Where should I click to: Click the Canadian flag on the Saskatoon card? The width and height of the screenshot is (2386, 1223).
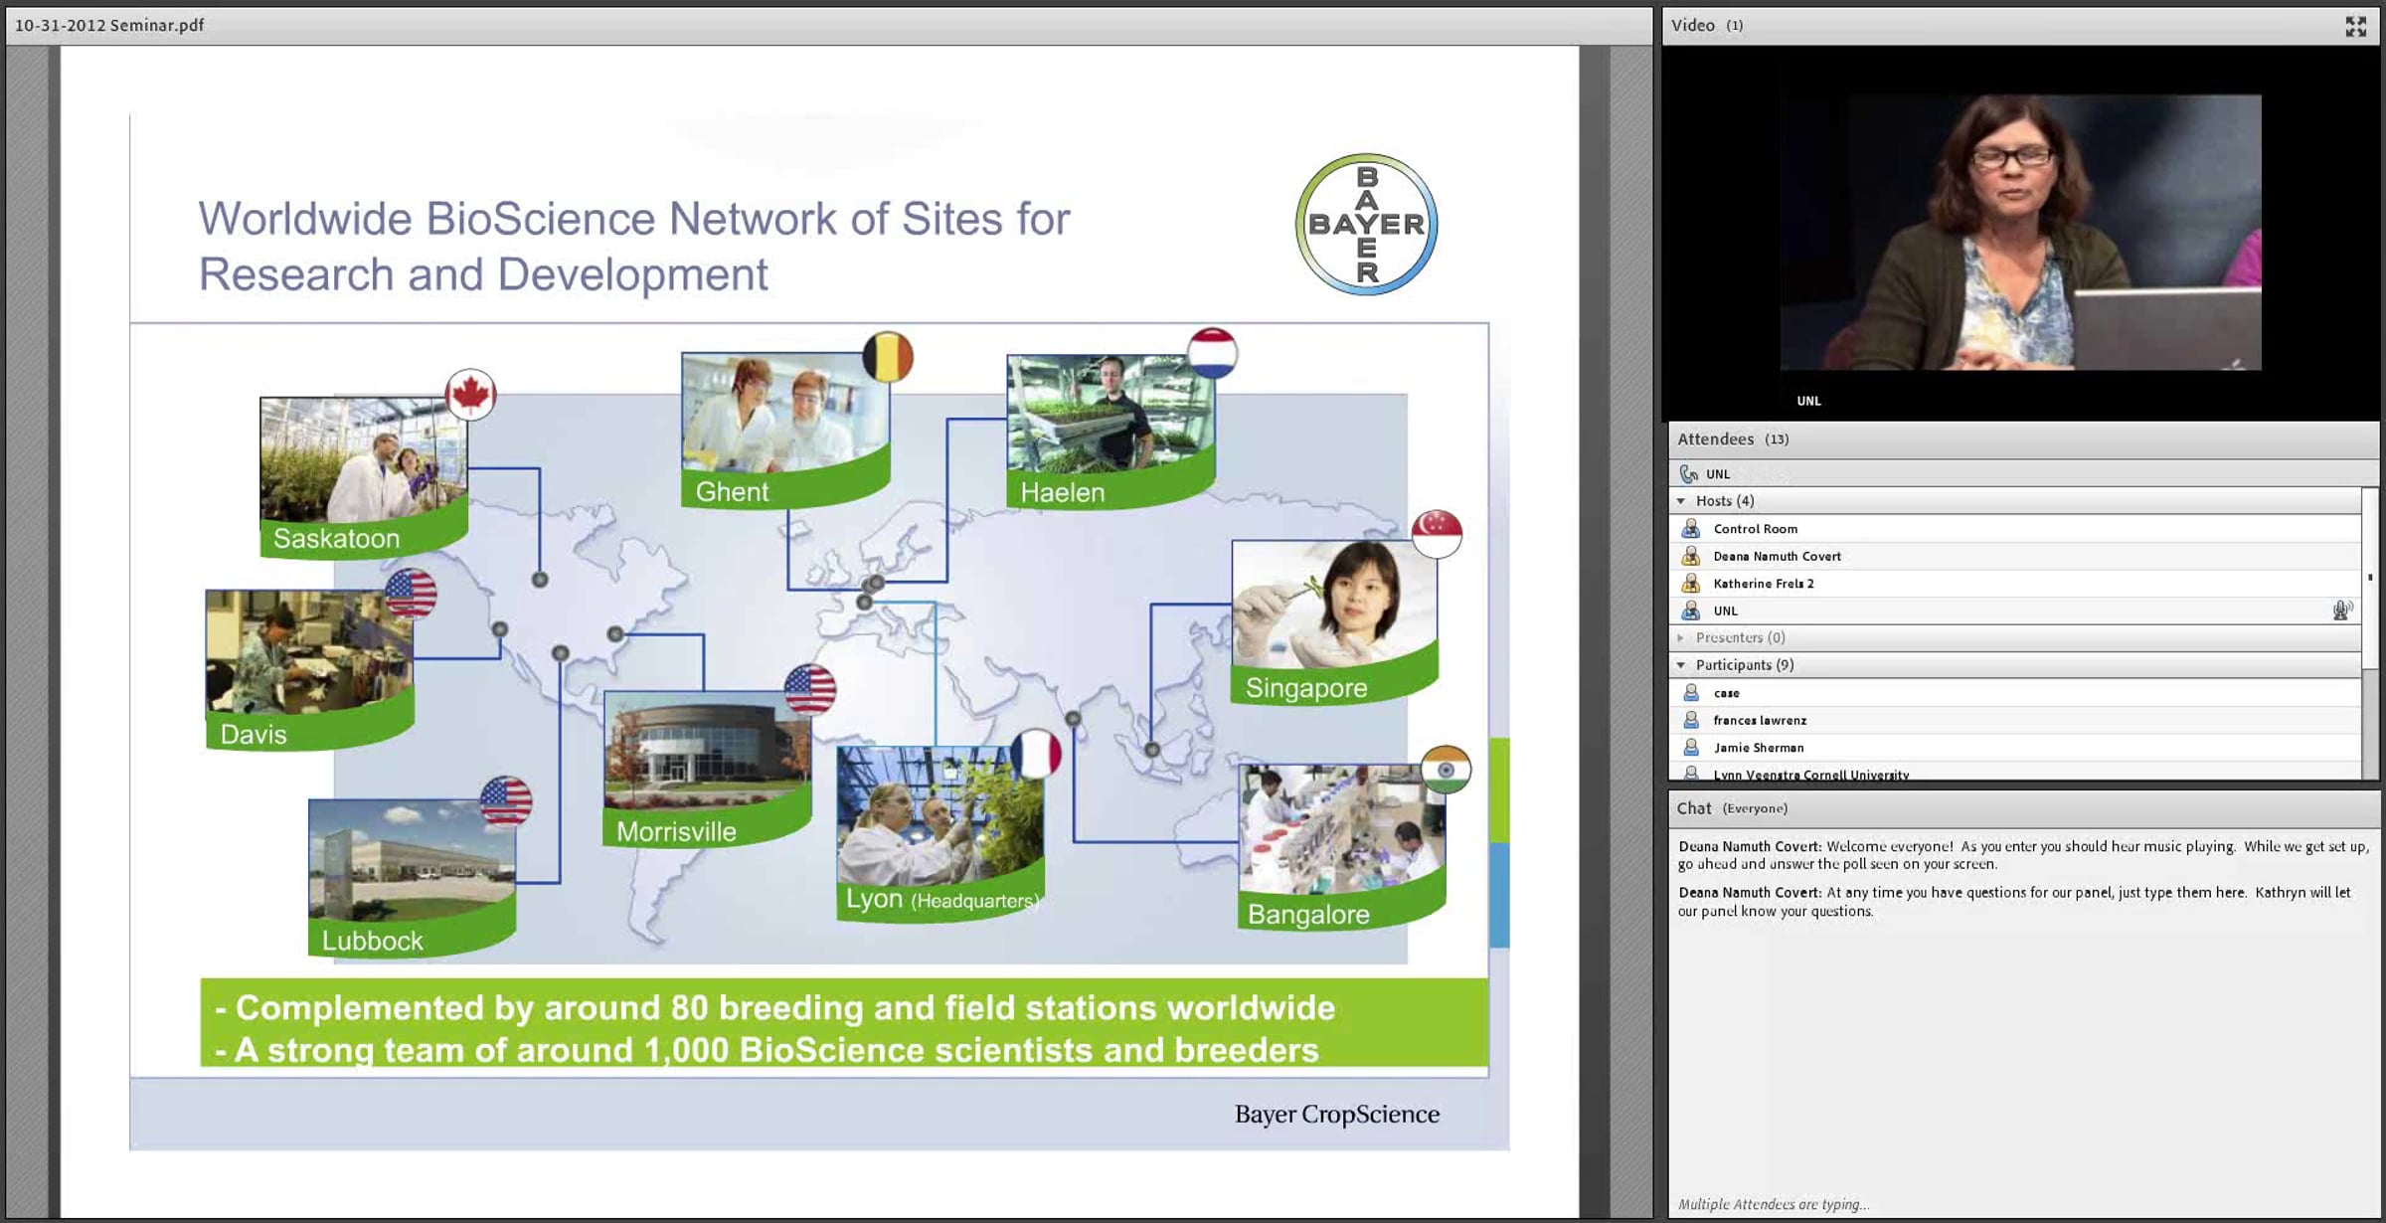point(470,395)
